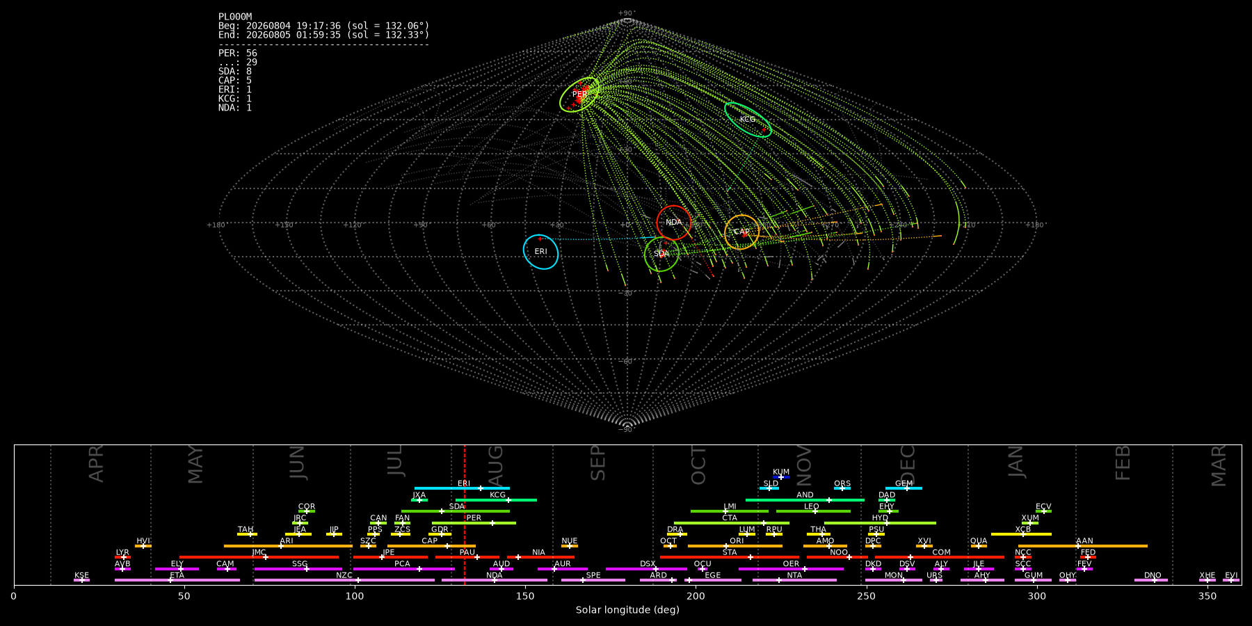Click the NTA pink shower bar
This screenshot has width=1252, height=626.
tap(794, 580)
